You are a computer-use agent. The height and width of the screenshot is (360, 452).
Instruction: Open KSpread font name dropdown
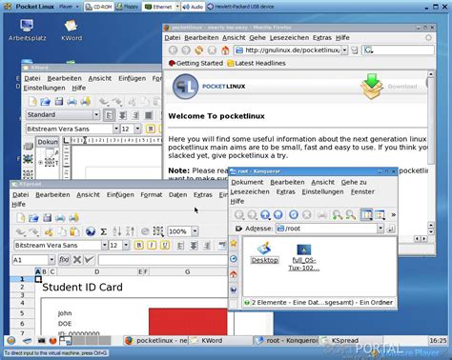[x=104, y=245]
